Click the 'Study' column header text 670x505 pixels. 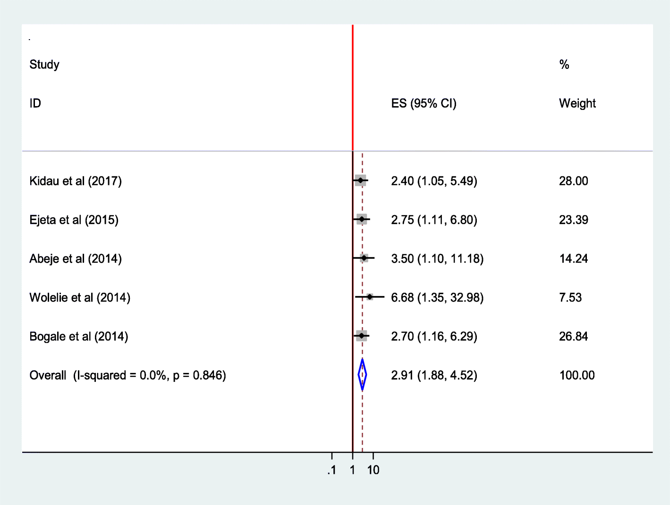click(44, 65)
